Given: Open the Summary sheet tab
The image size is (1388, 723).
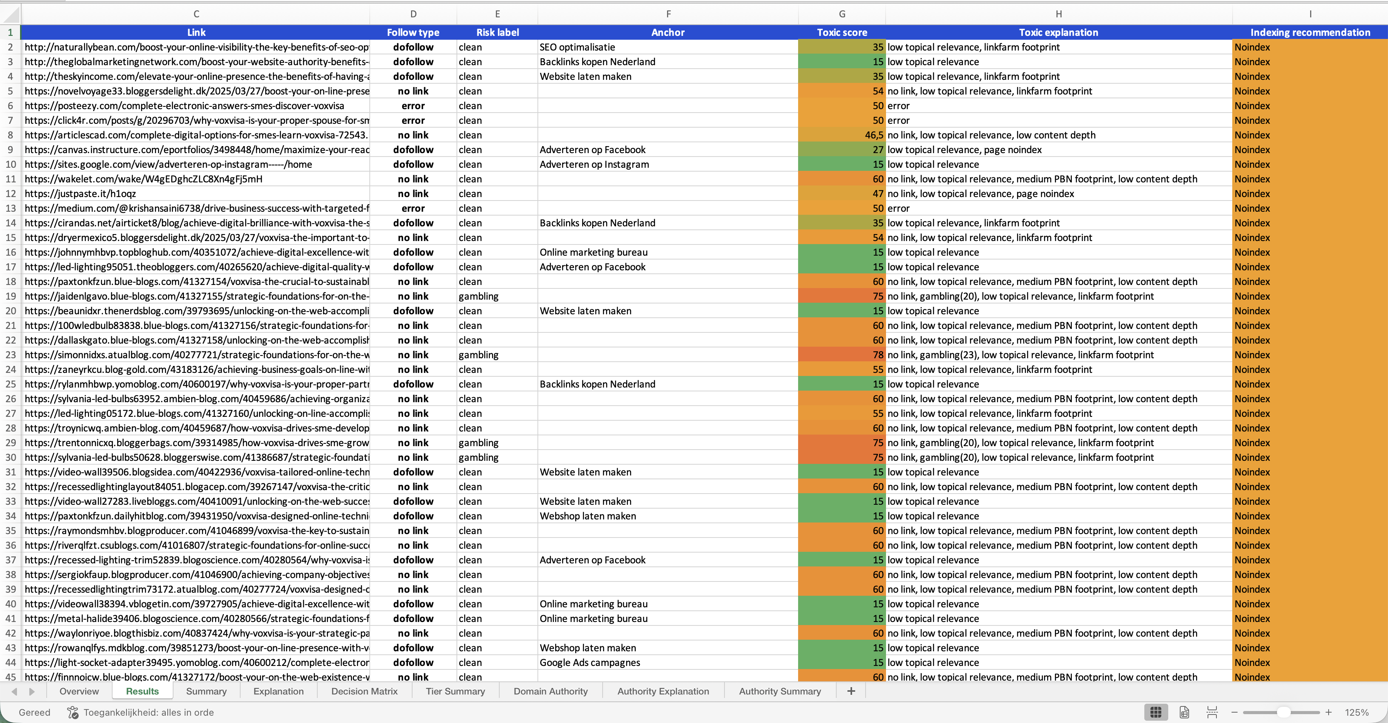Looking at the screenshot, I should 206,691.
